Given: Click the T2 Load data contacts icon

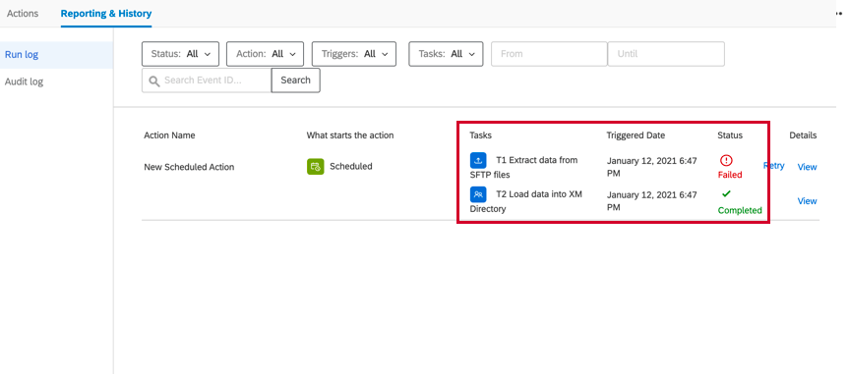Looking at the screenshot, I should click(x=478, y=194).
